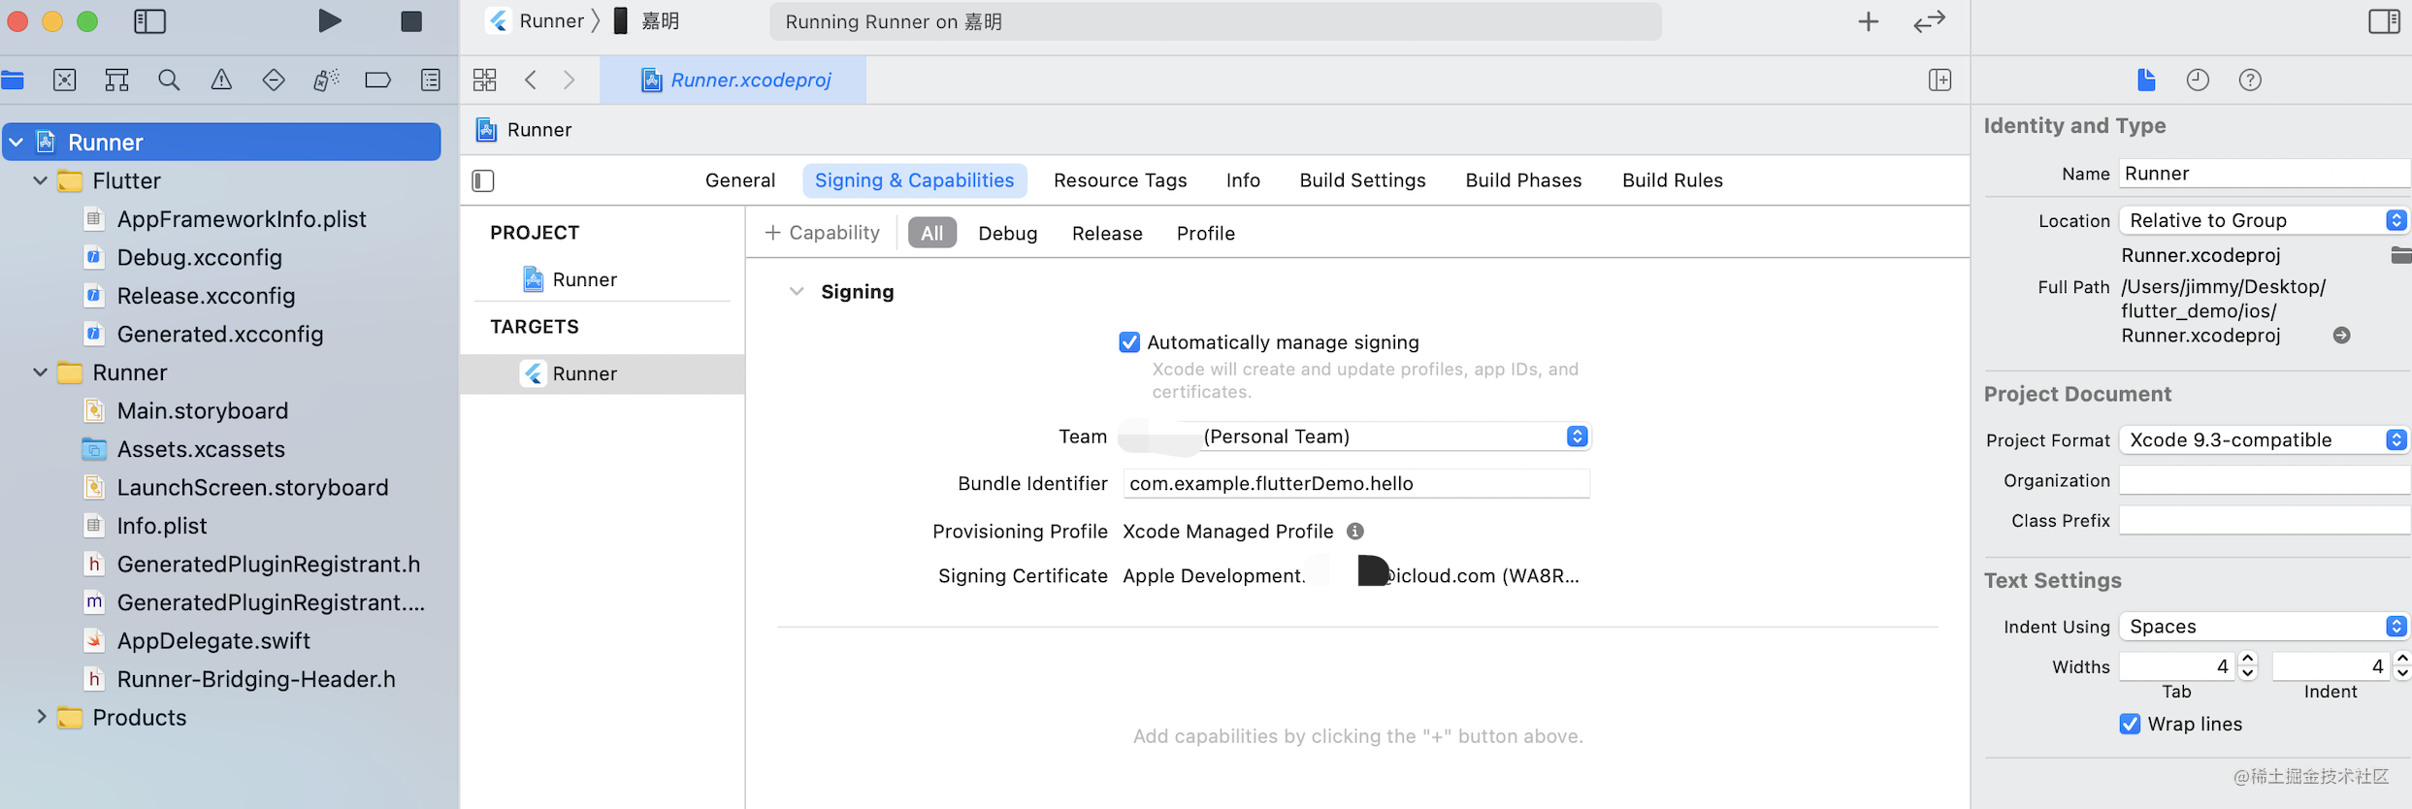
Task: Select Info.plist under Runner
Action: point(162,525)
